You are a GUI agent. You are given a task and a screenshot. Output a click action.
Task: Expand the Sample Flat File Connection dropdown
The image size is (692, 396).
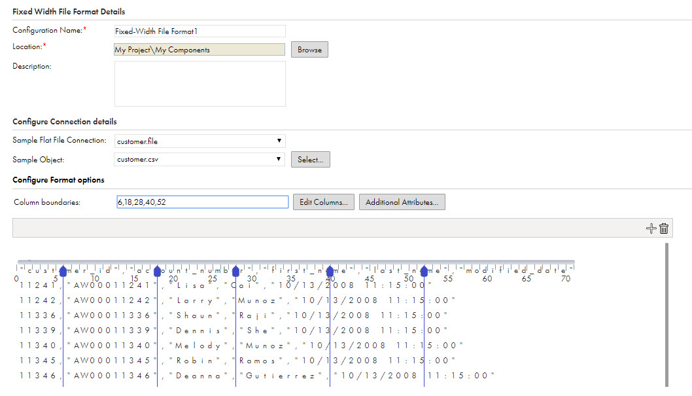point(199,141)
